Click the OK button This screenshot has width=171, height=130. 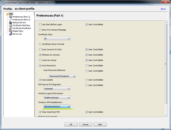(71, 125)
